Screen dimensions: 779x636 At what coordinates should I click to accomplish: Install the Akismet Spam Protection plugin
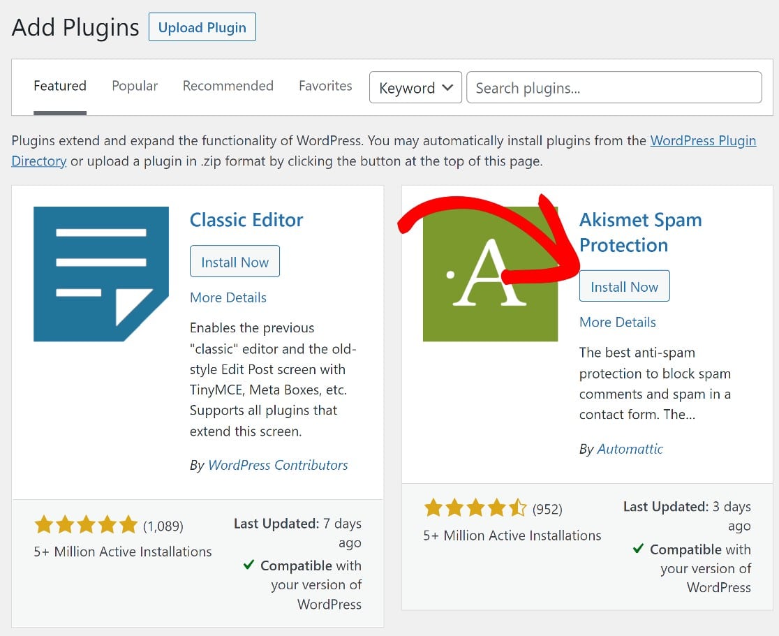(625, 286)
